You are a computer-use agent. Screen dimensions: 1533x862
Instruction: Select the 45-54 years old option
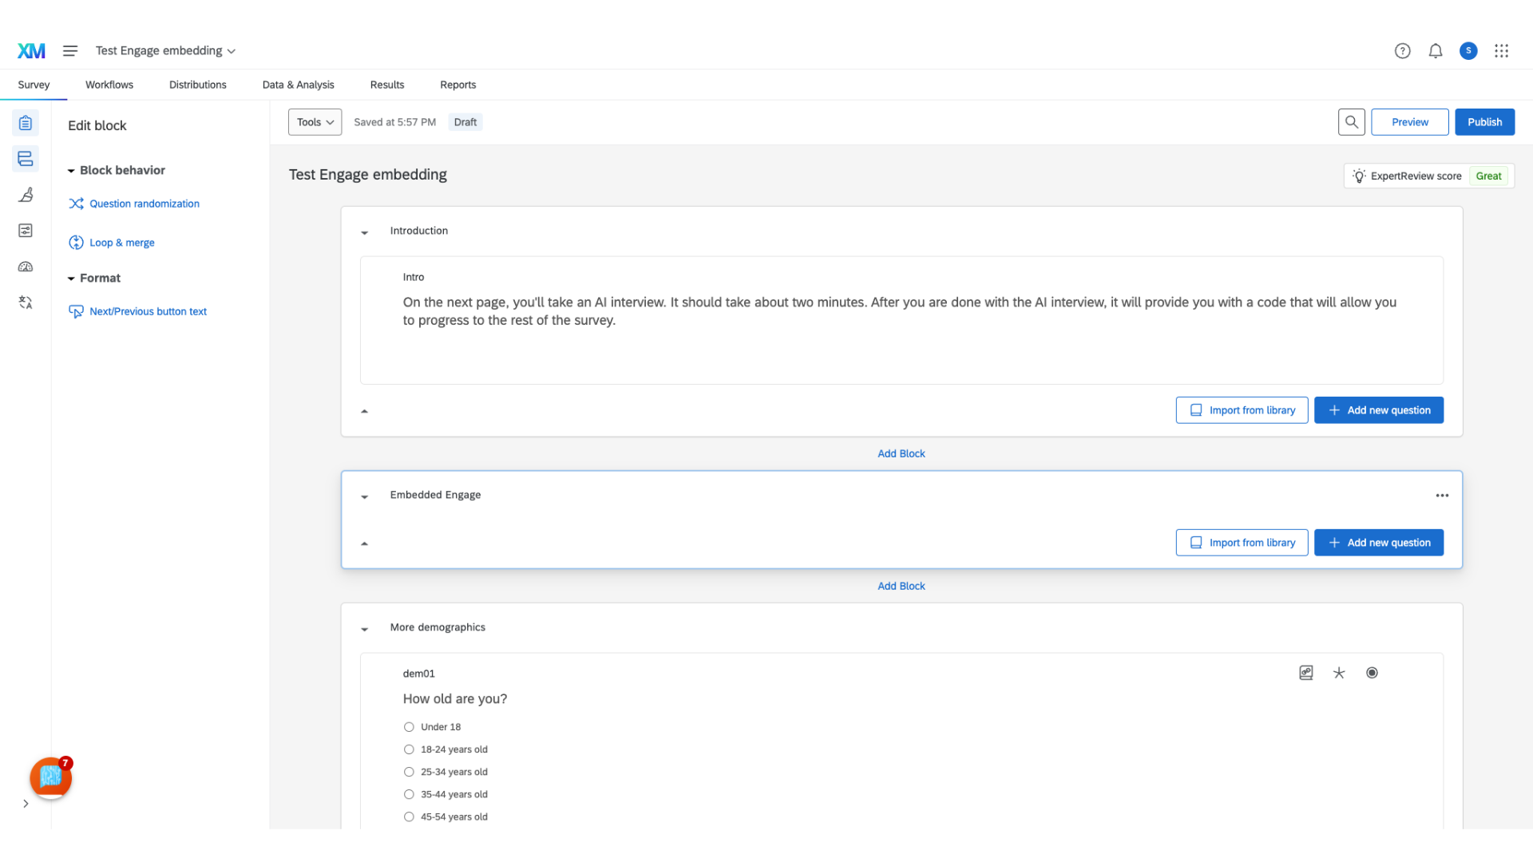[409, 817]
